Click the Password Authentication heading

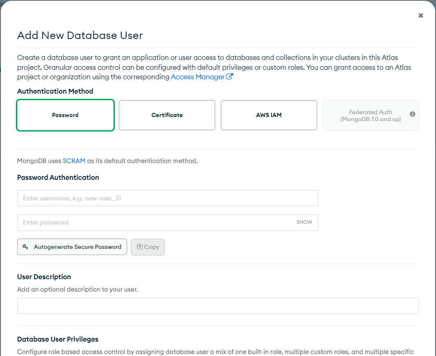[58, 177]
